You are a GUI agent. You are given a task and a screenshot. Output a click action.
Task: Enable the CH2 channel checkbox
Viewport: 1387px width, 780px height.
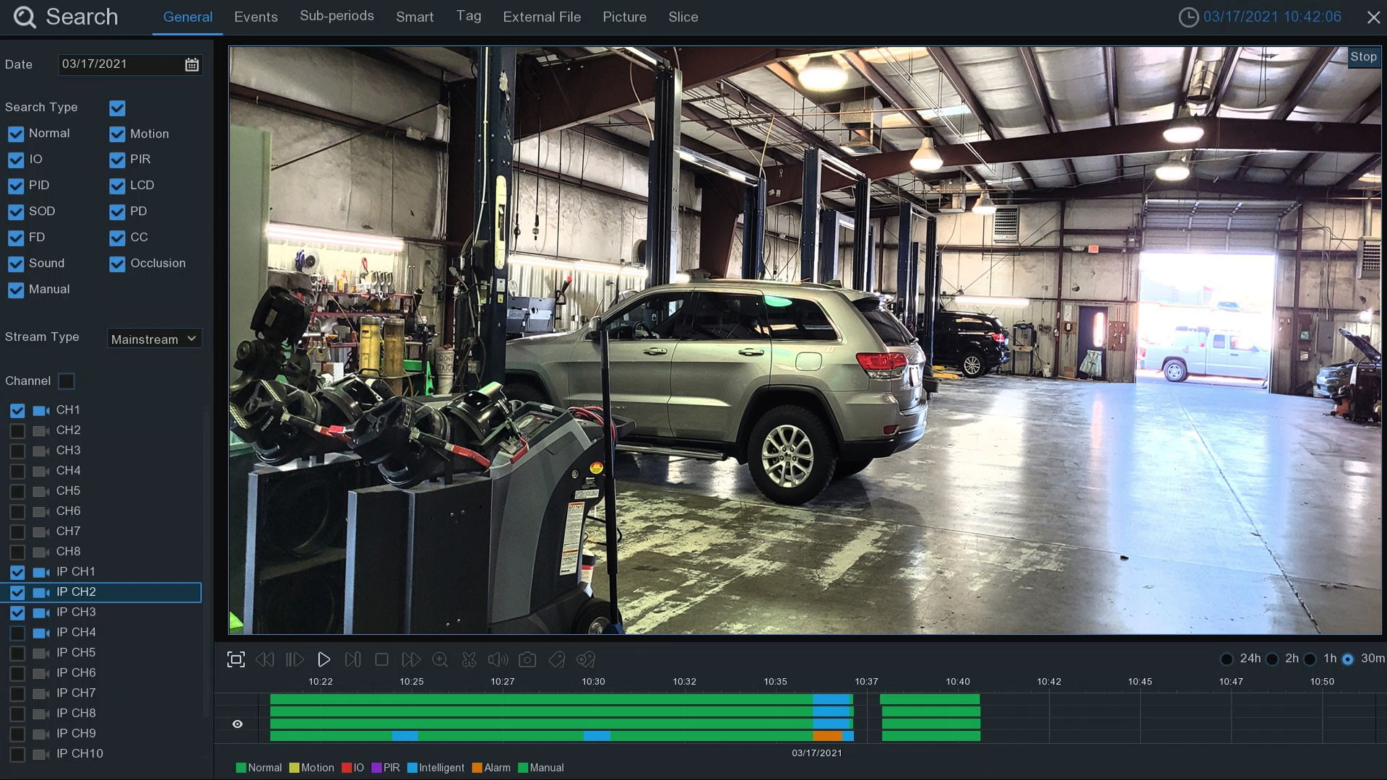tap(17, 430)
